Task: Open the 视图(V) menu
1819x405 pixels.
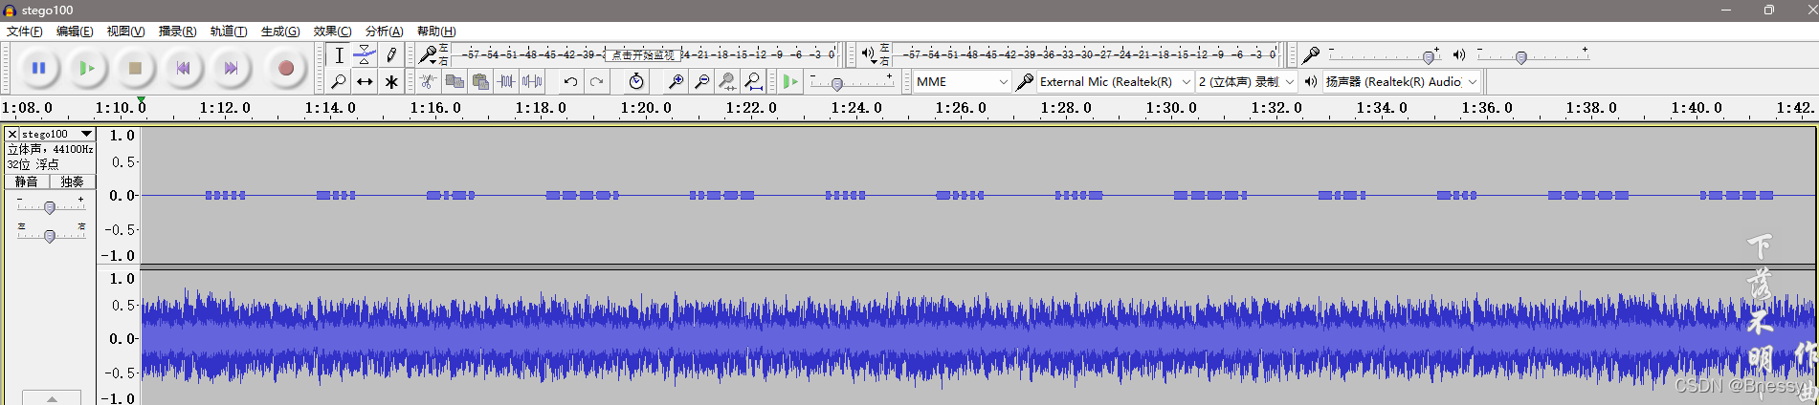Action: coord(125,32)
